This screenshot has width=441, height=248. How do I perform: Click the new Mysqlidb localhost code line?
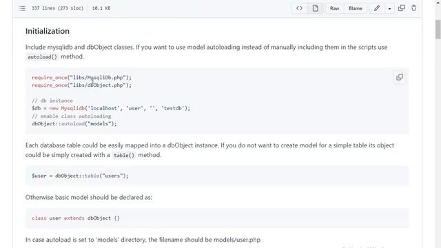point(111,108)
